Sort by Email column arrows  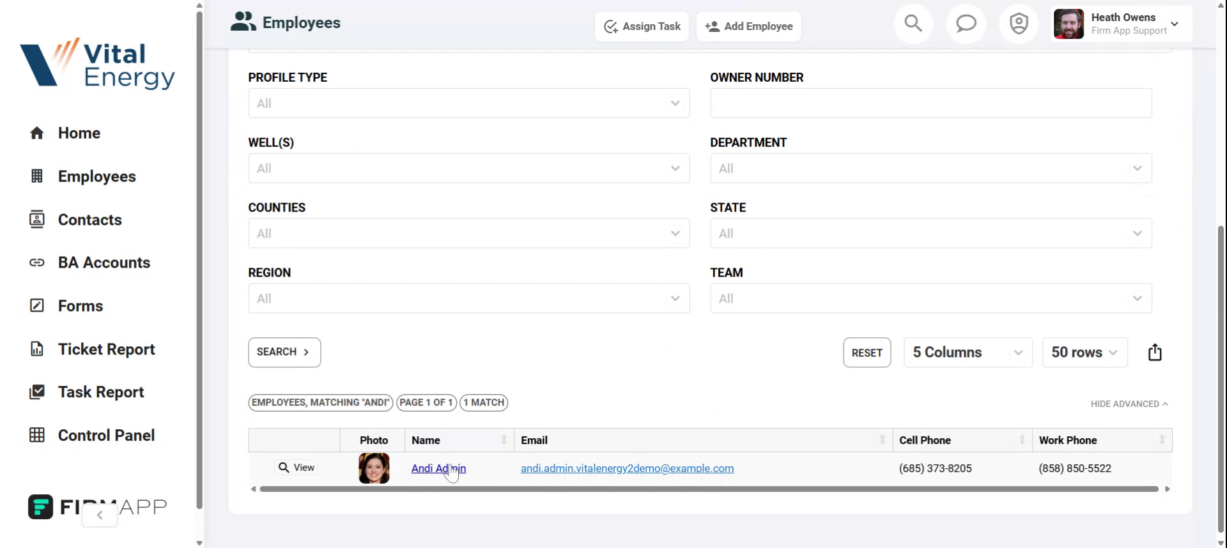click(883, 439)
